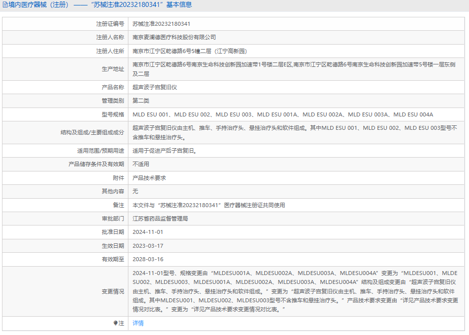Select approval department 江苏省药品监督管理局
Image resolution: width=469 pixels, height=335 pixels.
click(x=160, y=219)
